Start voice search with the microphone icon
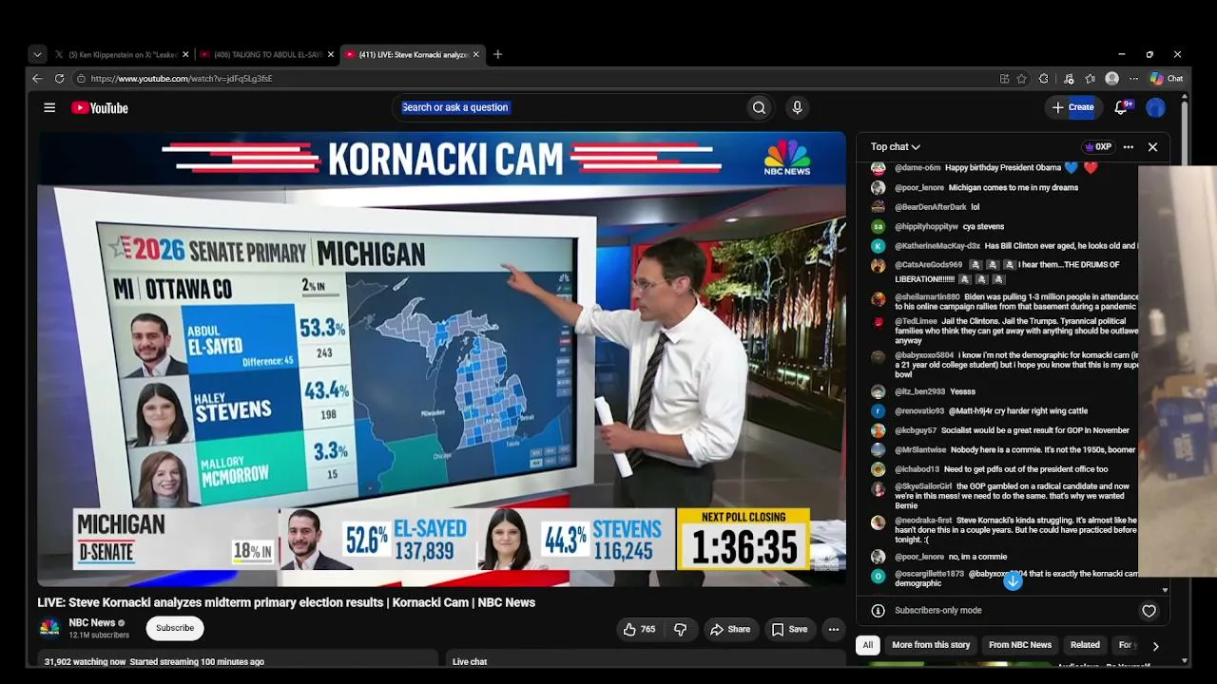This screenshot has width=1217, height=684. click(x=798, y=107)
